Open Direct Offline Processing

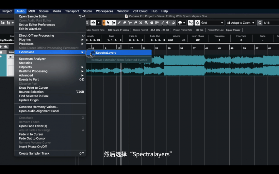pyautogui.click(x=51, y=36)
